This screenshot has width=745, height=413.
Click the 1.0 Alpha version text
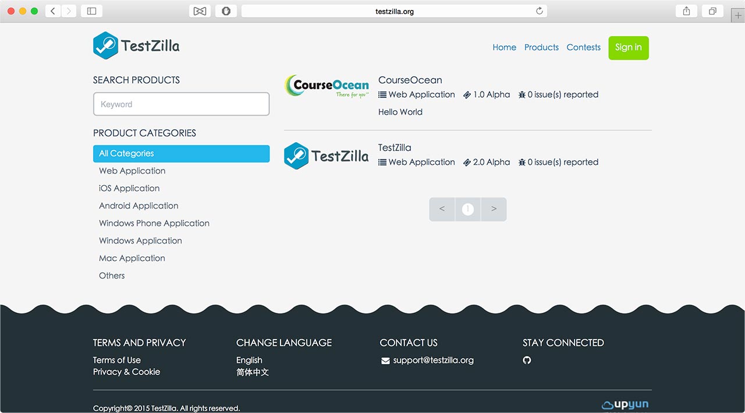click(x=491, y=94)
